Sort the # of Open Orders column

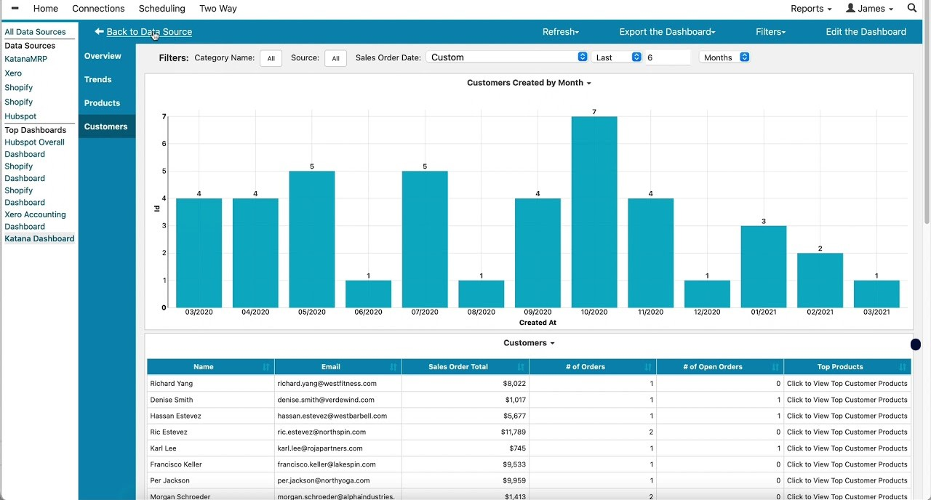712,366
